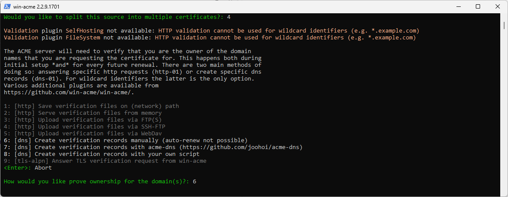Click the https://github.com/win-acme/win-acme/ URL
This screenshot has height=197, width=508.
coord(68,93)
